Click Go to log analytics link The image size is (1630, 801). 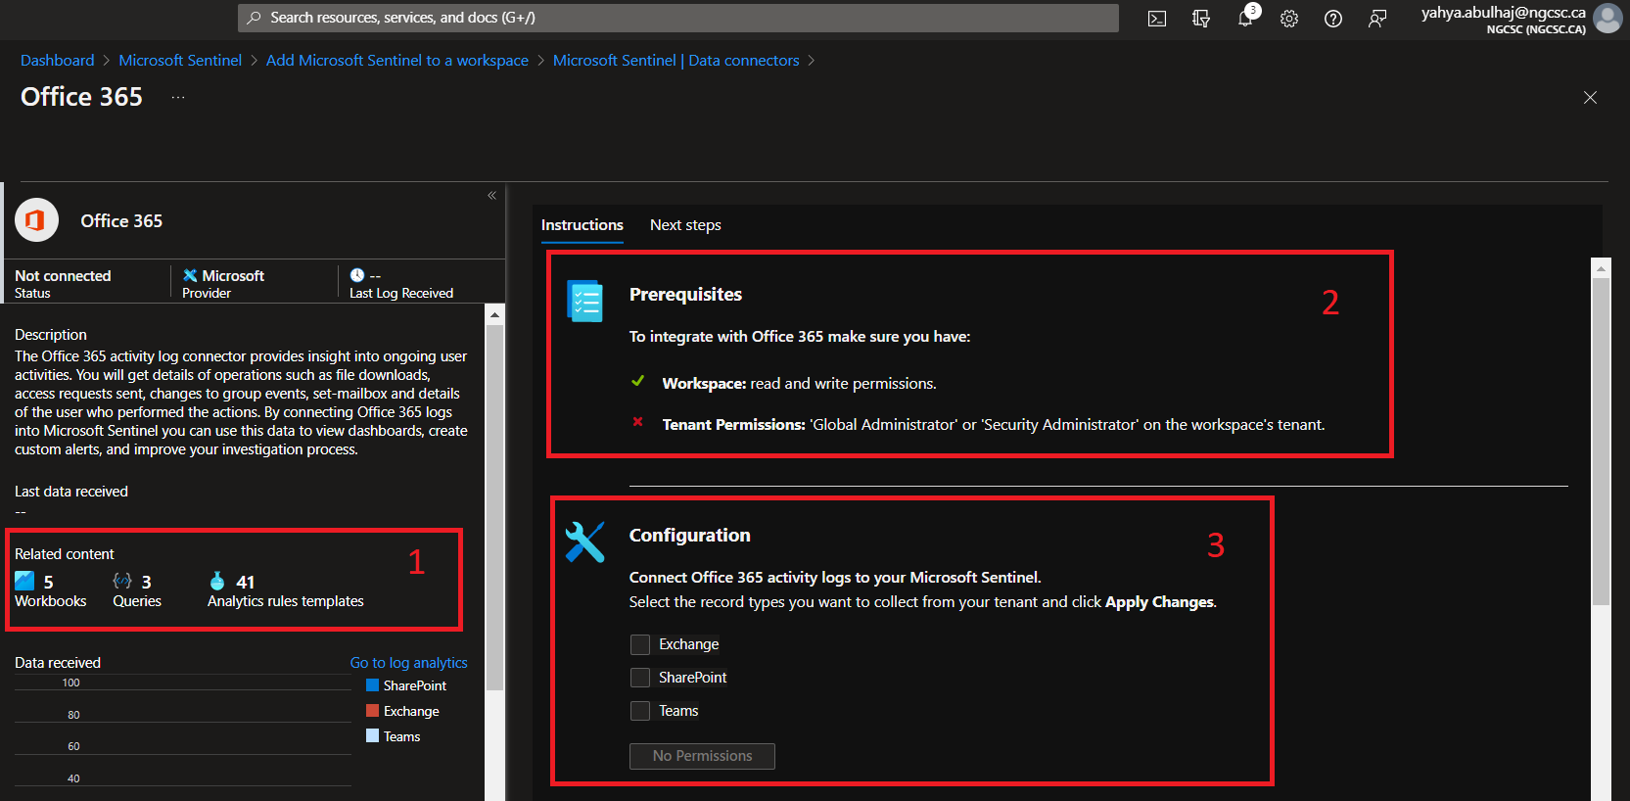coord(409,663)
